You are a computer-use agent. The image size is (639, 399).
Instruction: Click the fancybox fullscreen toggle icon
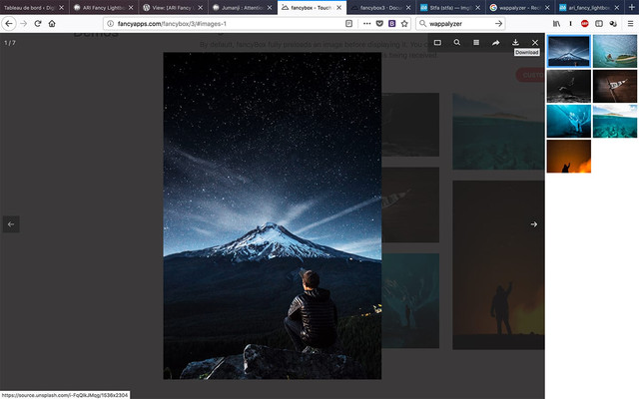437,42
